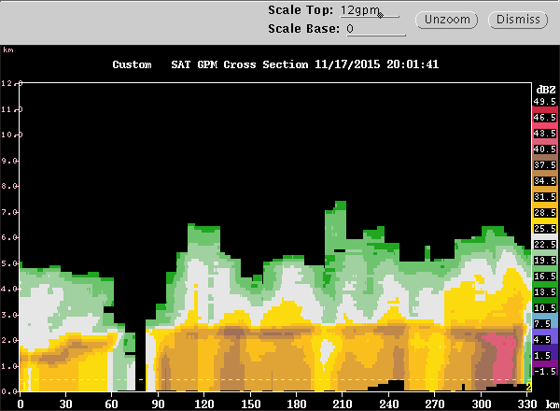Screen dimensions: 560x411
Task: Select the 7.5 dBZ light blue swatch
Action: point(544,323)
